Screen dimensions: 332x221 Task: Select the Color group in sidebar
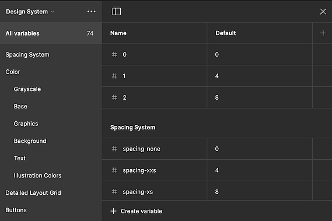click(x=13, y=72)
